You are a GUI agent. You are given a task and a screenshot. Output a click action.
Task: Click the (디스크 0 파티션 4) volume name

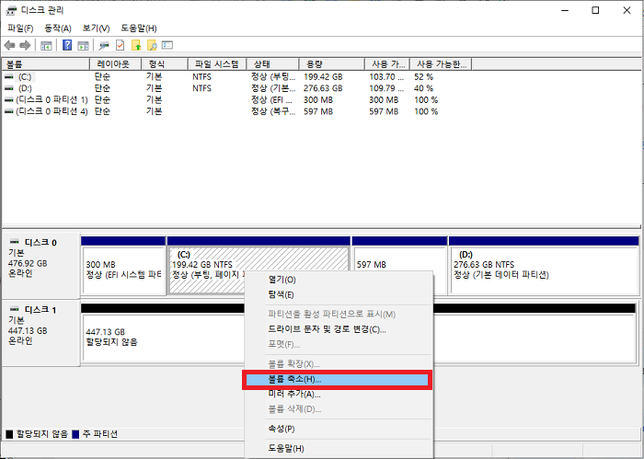(x=52, y=111)
